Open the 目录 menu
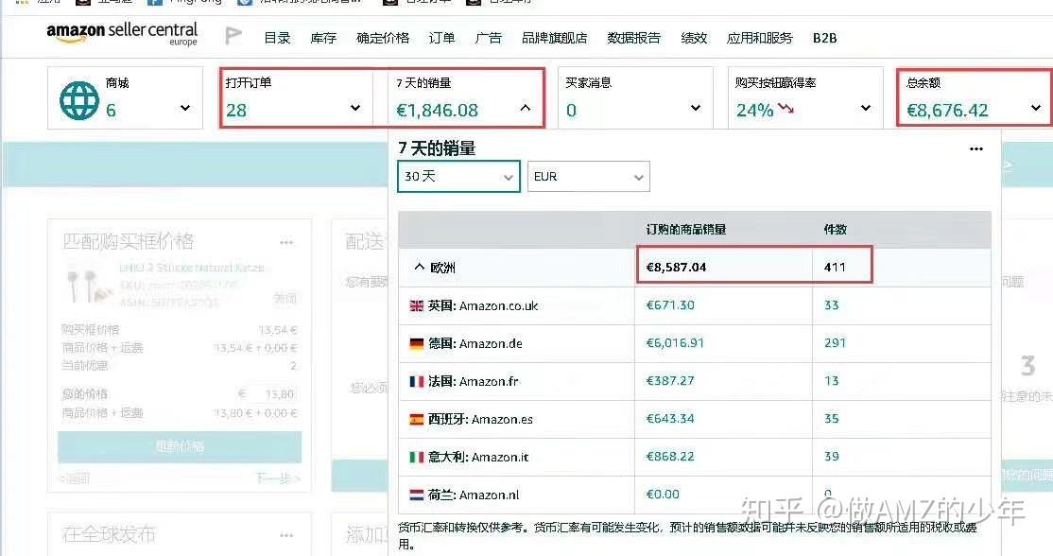This screenshot has width=1053, height=556. click(277, 38)
